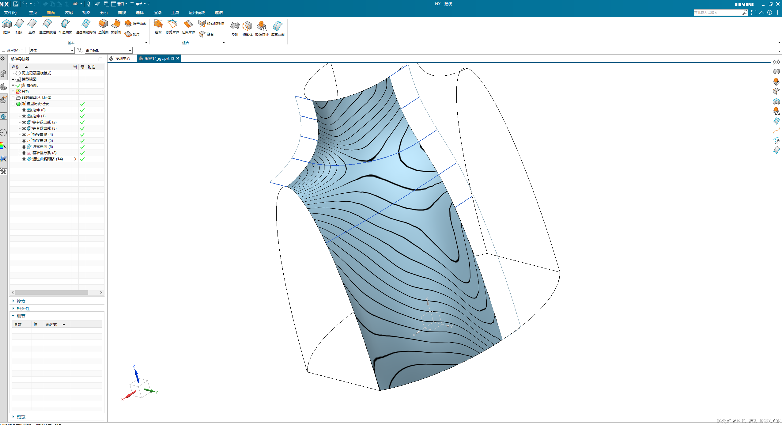The width and height of the screenshot is (782, 425).
Task: Hide 等参数曲线 (3) using its eye icon
Action: [x=24, y=128]
